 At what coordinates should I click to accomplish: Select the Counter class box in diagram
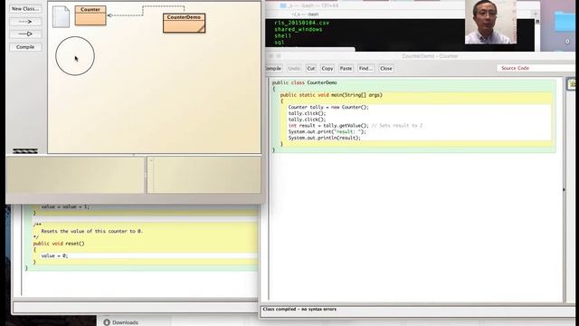pyautogui.click(x=90, y=15)
